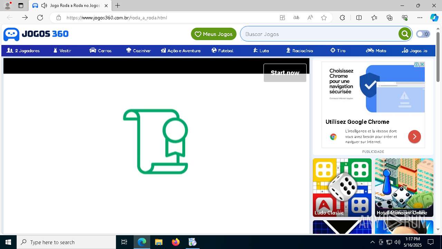Open the Futebol category

click(222, 50)
